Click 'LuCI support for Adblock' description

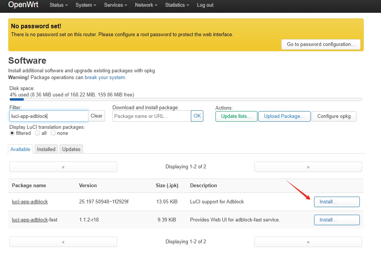coord(217,202)
